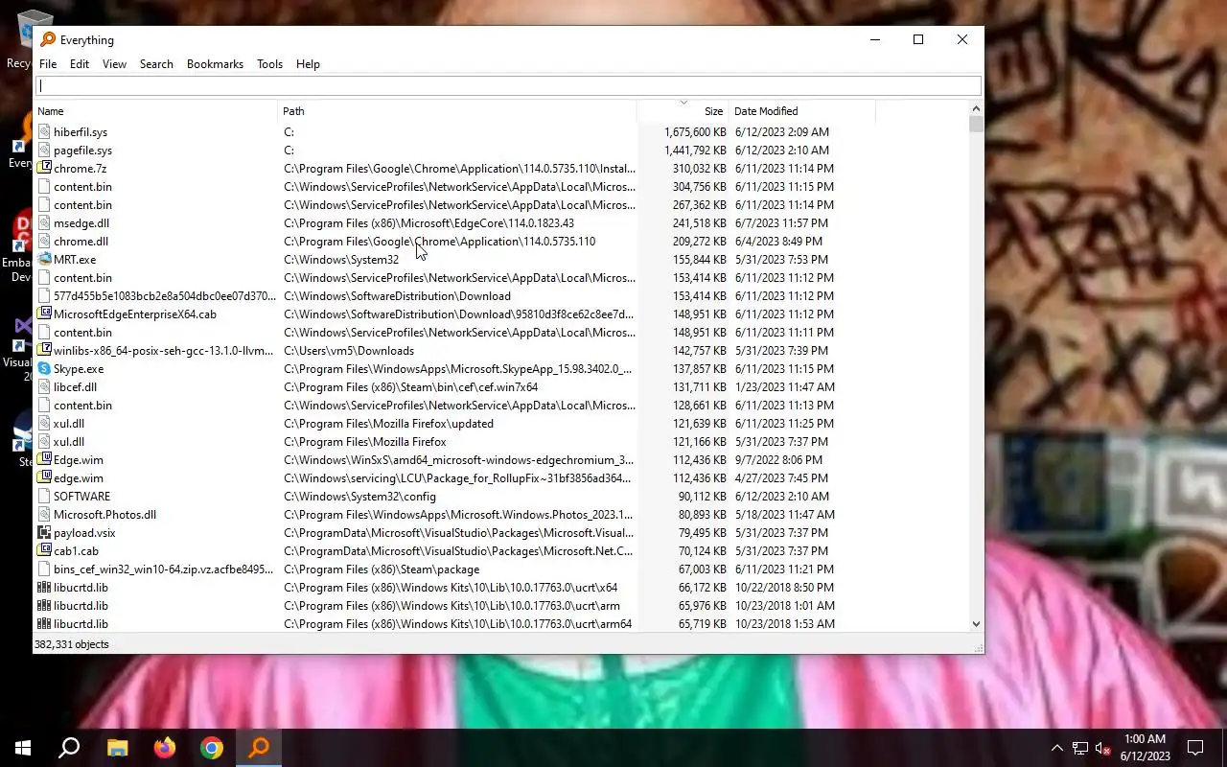The height and width of the screenshot is (767, 1227).
Task: Sort results by the Path column header
Action: pos(457,111)
